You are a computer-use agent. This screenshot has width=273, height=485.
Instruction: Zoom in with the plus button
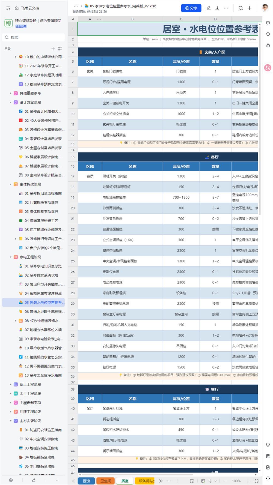coord(248,481)
